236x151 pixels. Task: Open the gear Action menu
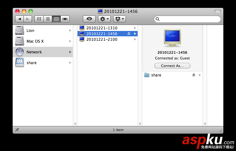[104, 19]
